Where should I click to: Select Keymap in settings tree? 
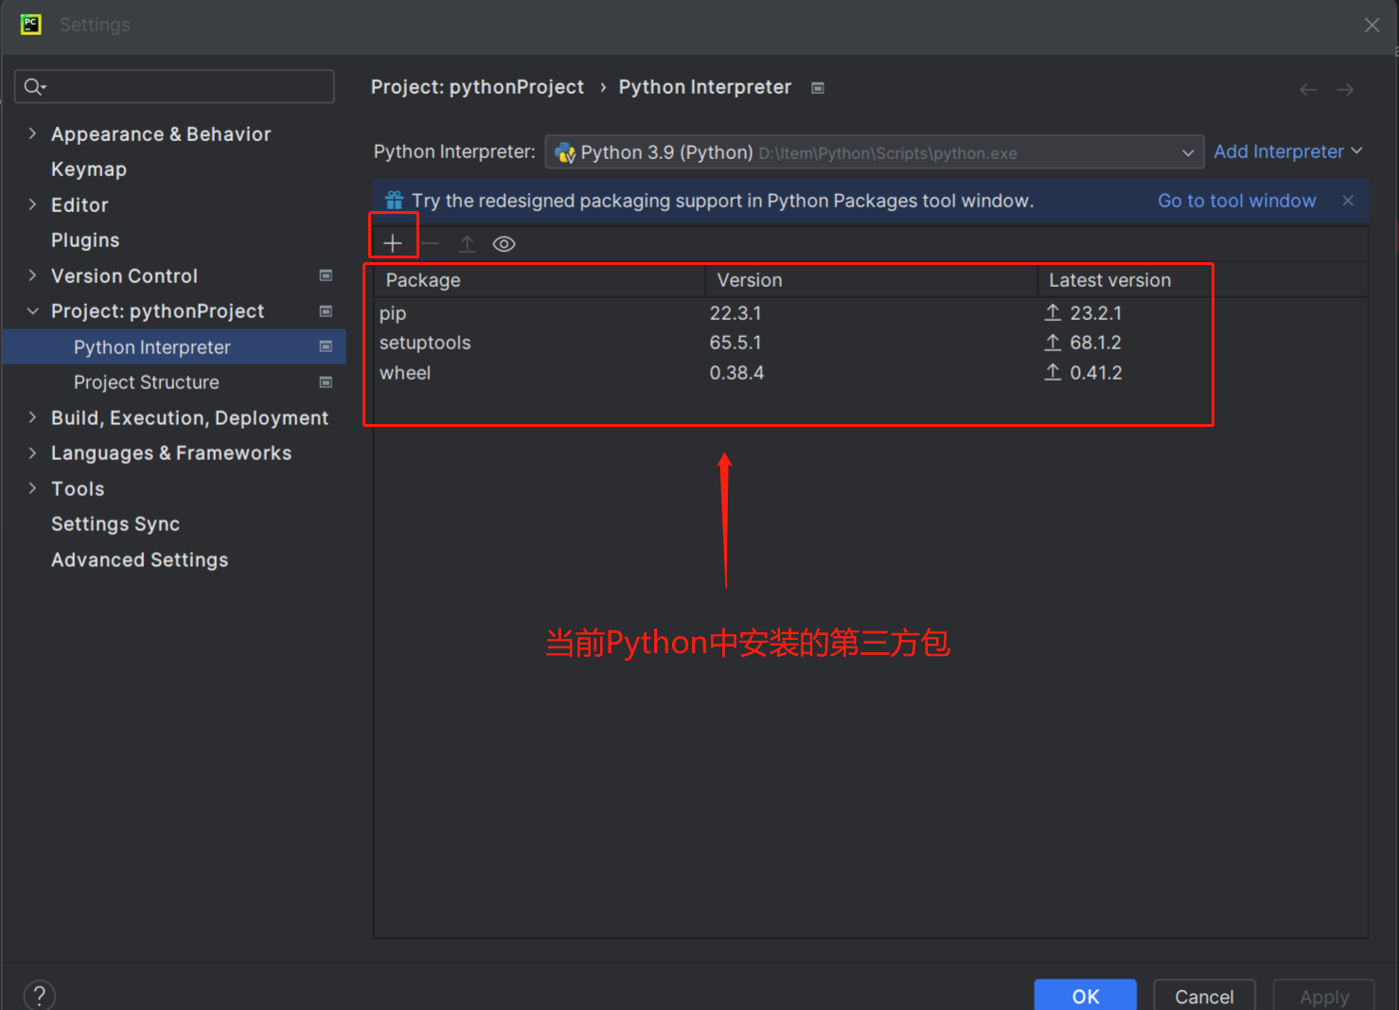(x=89, y=169)
